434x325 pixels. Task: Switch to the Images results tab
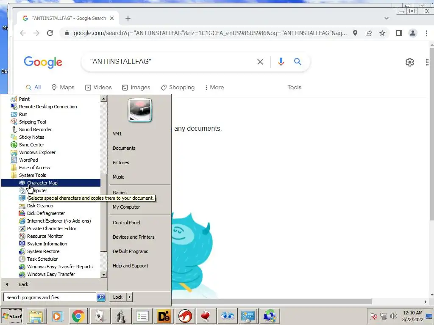(136, 87)
